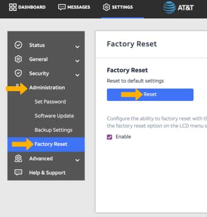Viewport: 207px width, 217px height.
Task: Select the Settings gear icon in header
Action: click(x=106, y=7)
